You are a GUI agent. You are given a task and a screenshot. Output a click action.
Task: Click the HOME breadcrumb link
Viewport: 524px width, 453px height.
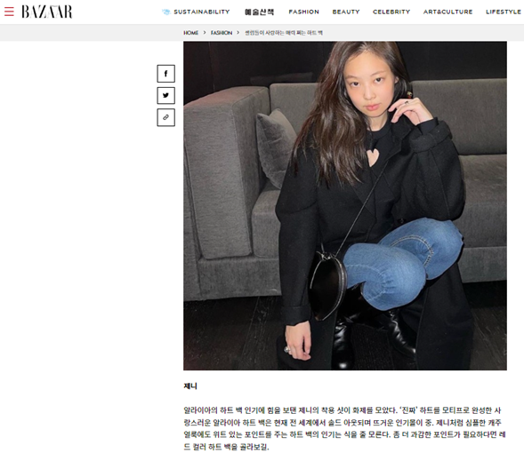190,33
